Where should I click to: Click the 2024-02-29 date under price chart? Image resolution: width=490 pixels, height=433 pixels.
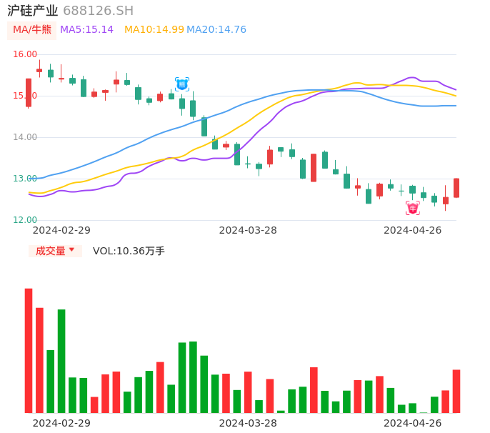click(61, 230)
